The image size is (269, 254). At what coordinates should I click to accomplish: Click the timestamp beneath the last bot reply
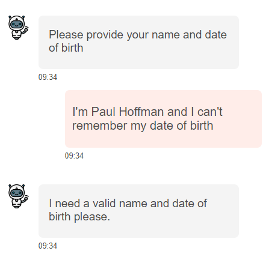(48, 246)
